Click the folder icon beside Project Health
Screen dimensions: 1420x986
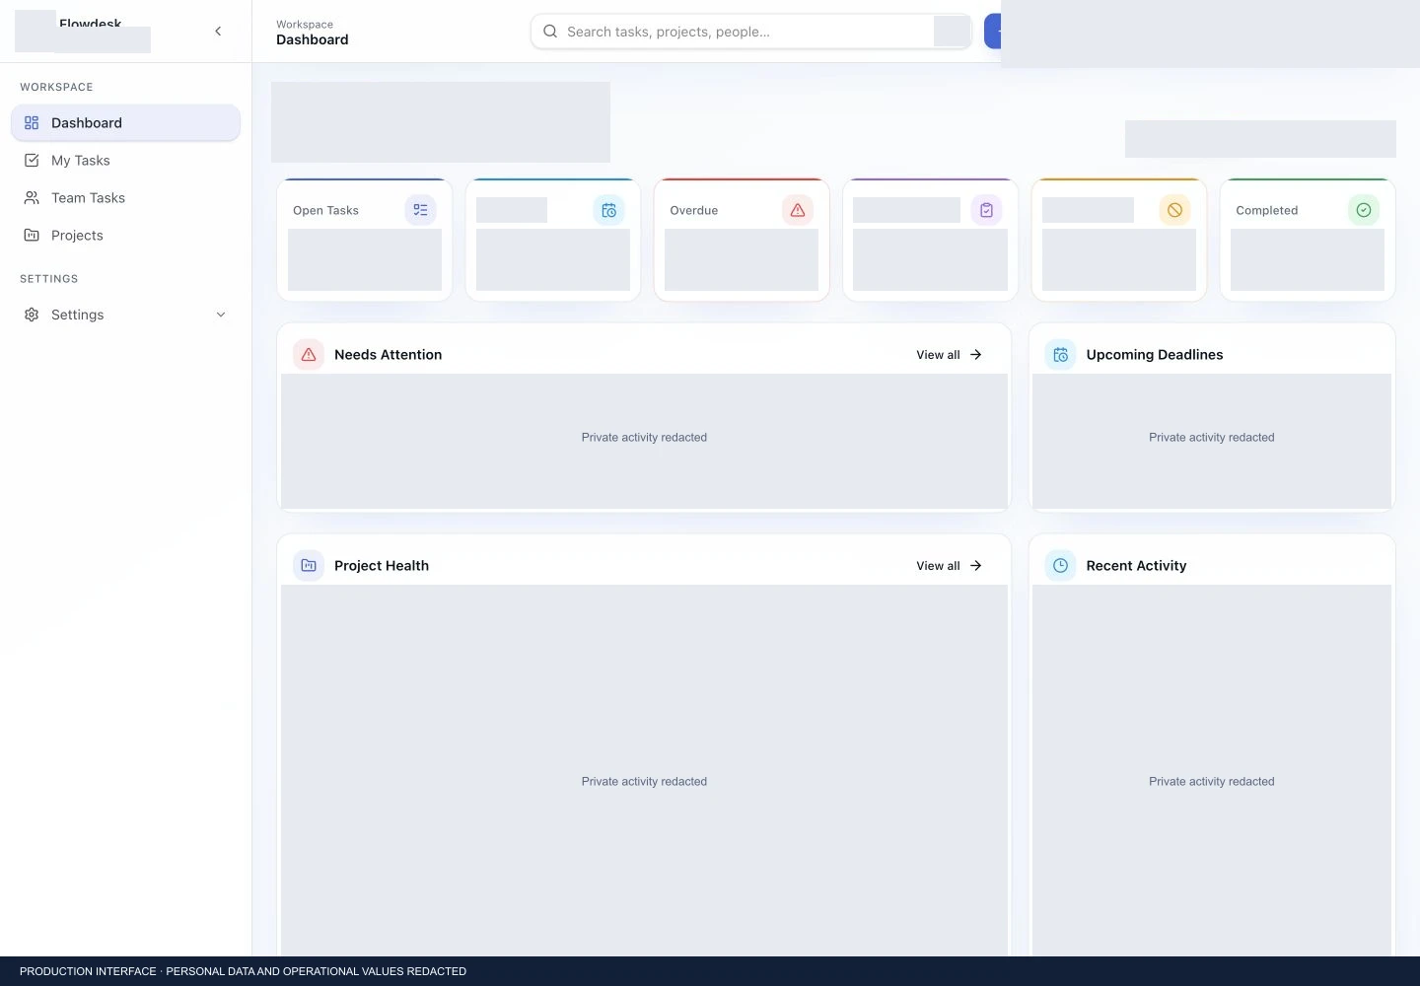coord(309,566)
